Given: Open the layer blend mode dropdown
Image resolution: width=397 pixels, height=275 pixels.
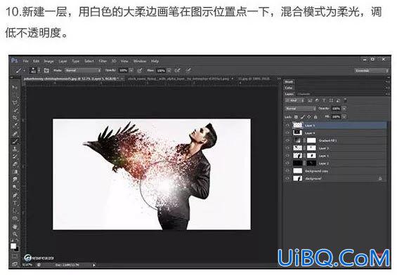Looking at the screenshot, I should 300,109.
